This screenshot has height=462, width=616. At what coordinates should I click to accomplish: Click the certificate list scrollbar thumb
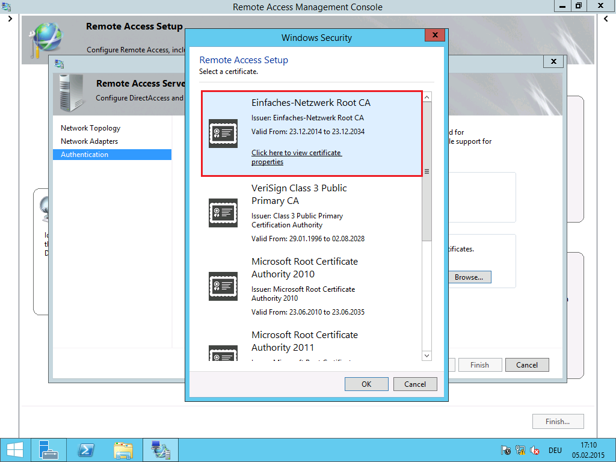pyautogui.click(x=427, y=171)
